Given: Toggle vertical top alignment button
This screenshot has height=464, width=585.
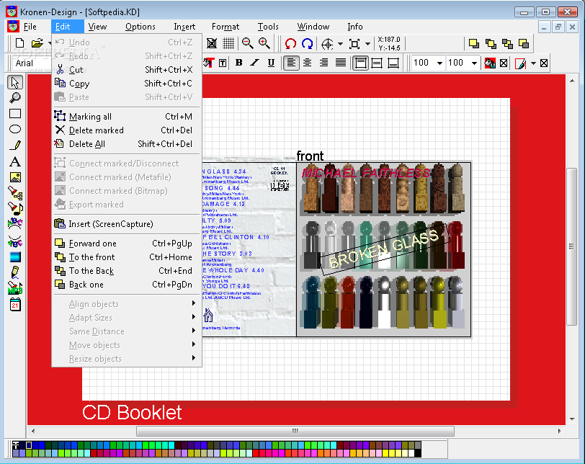Looking at the screenshot, I should pyautogui.click(x=360, y=63).
